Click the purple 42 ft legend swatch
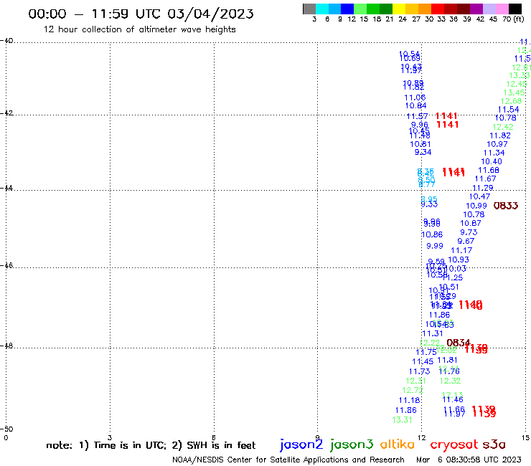 coord(476,9)
